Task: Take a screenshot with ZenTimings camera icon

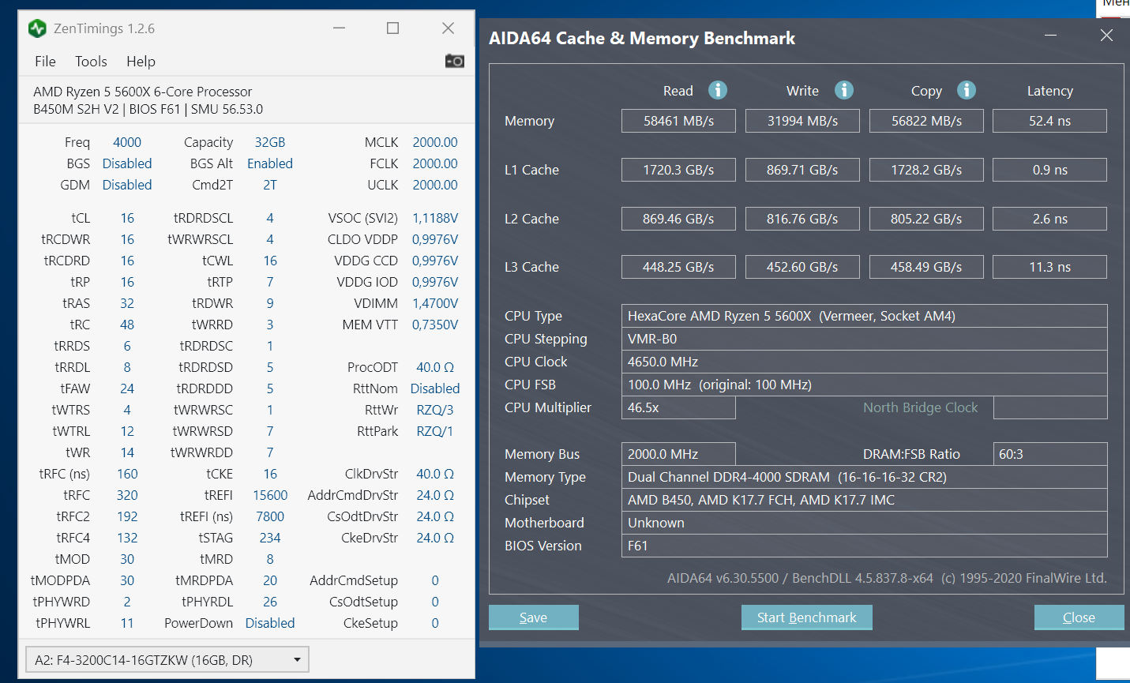Action: click(x=455, y=61)
